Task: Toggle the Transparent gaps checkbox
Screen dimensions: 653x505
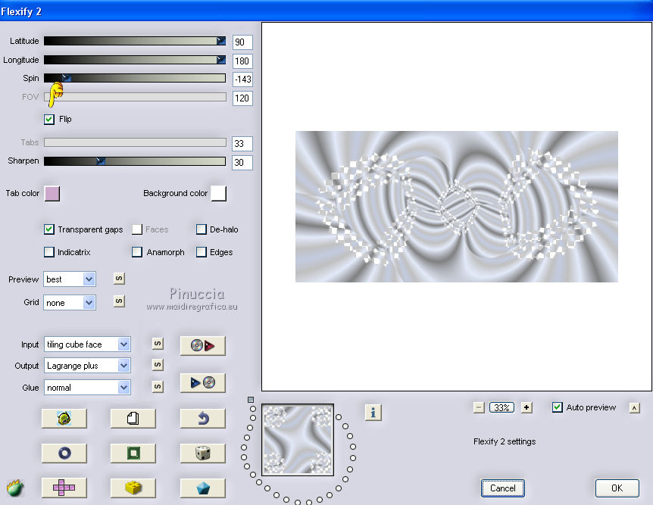Action: pyautogui.click(x=49, y=229)
